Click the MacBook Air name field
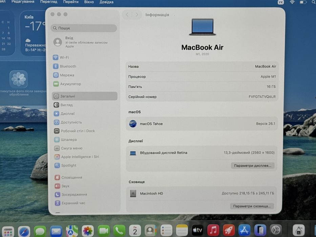This screenshot has height=237, width=316. tap(202, 66)
